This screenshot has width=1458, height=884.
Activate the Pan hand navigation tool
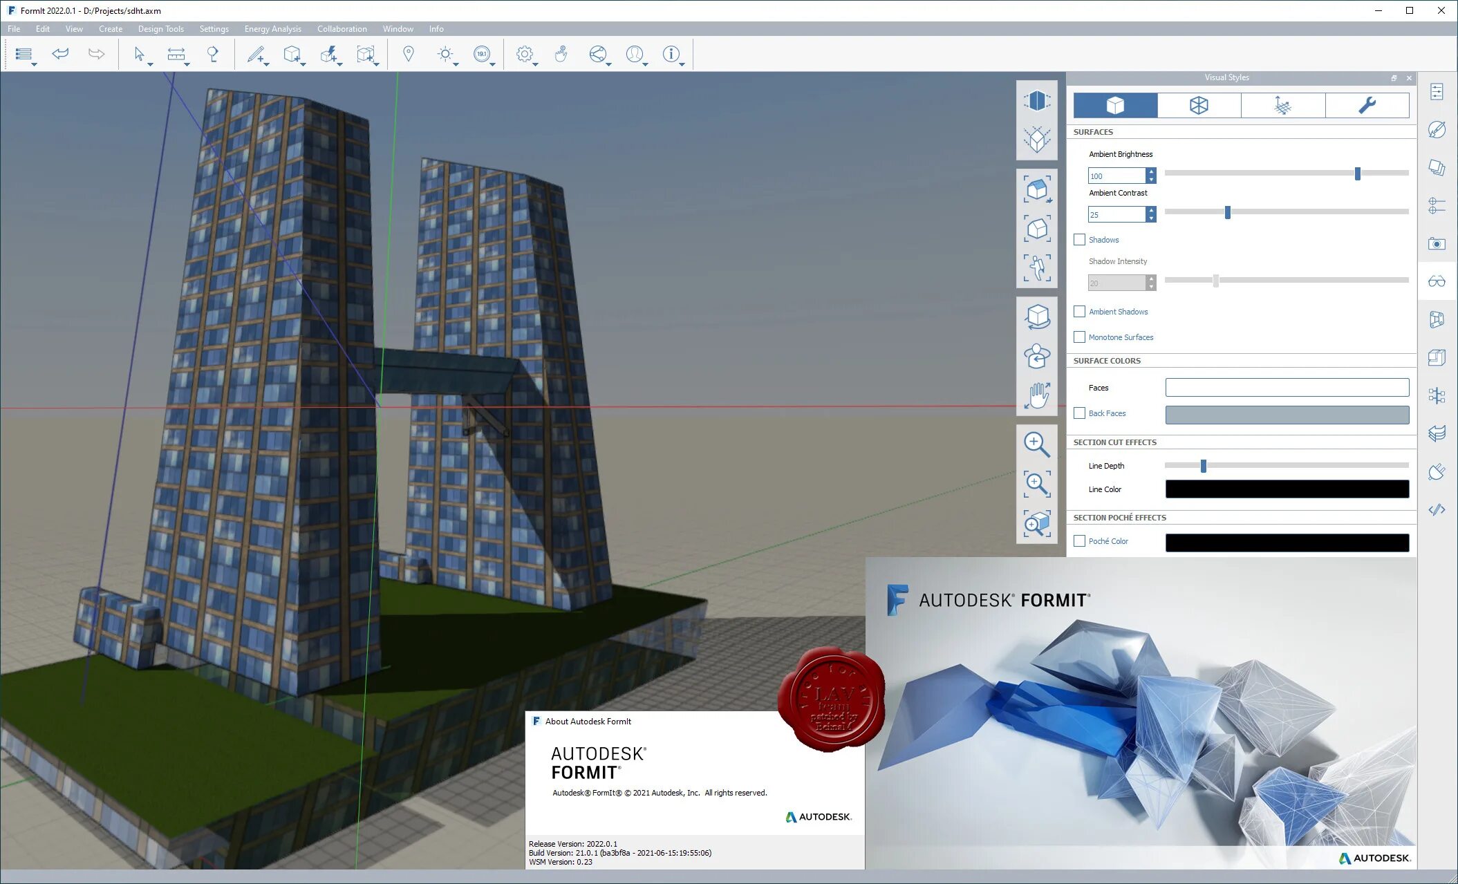click(1036, 395)
